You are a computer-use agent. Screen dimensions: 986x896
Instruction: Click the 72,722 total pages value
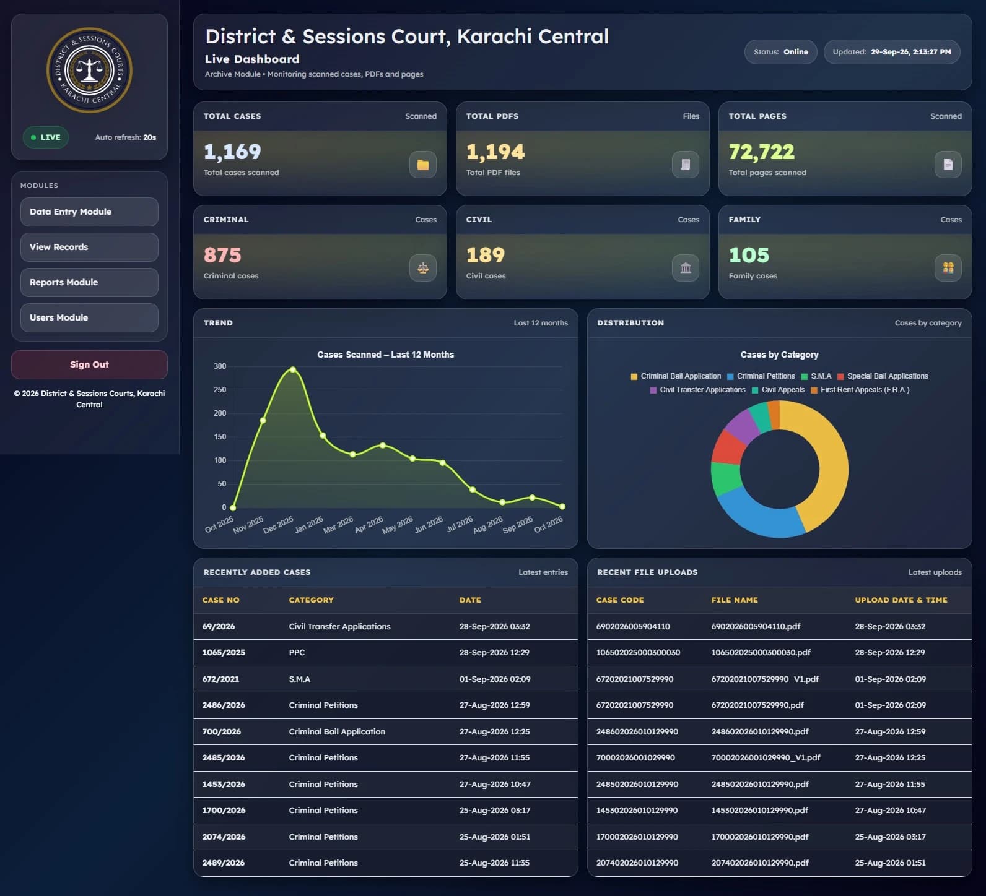pyautogui.click(x=761, y=152)
